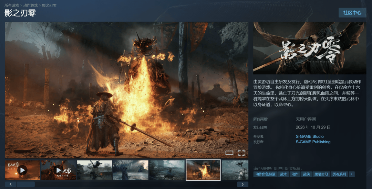Click the 开发者 label

click(x=259, y=136)
